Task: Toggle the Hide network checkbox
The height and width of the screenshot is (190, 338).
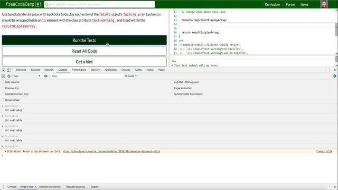Action: [x=3, y=82]
